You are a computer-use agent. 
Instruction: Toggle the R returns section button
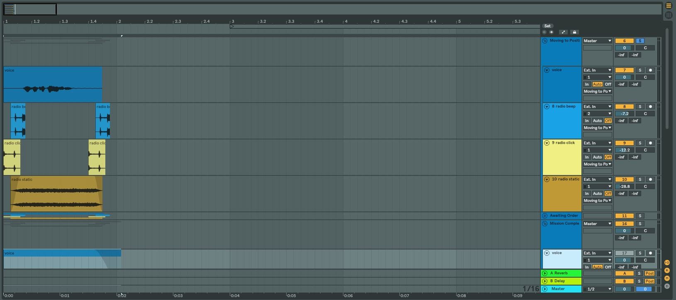point(667,271)
